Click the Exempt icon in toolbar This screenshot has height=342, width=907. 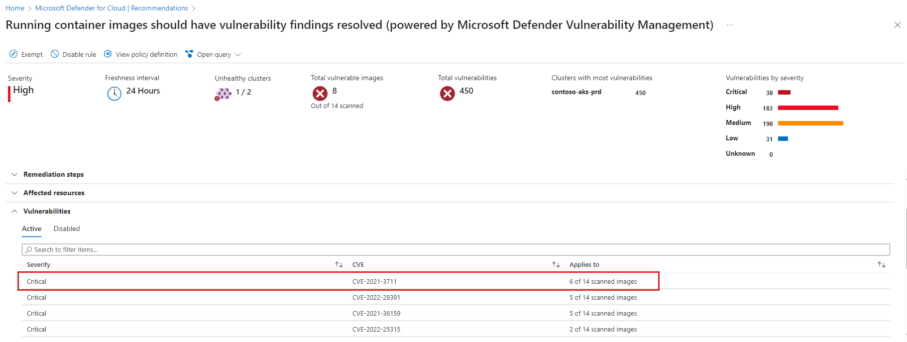pos(13,54)
